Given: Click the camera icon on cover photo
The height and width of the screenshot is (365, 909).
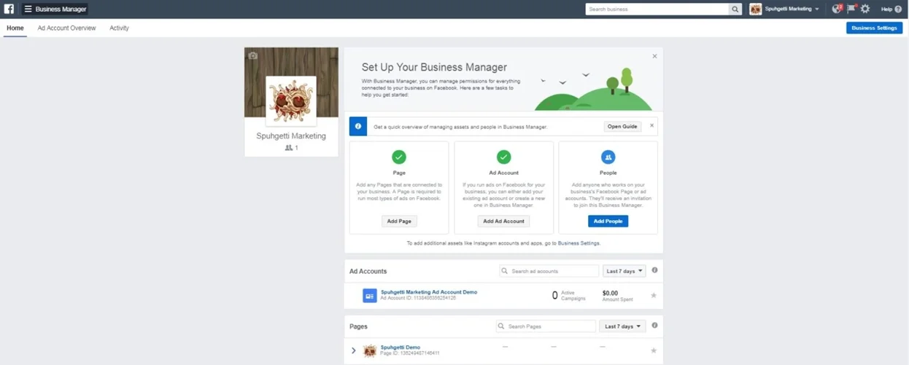Looking at the screenshot, I should tap(252, 55).
